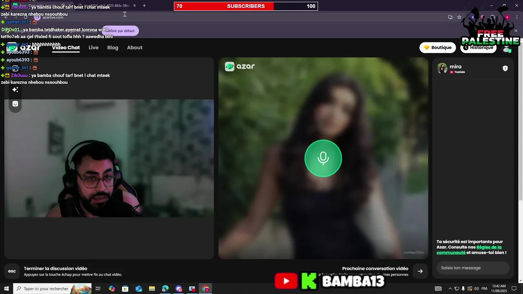The width and height of the screenshot is (523, 294).
Task: Dismiss the browser infobar with its X
Action: [x=516, y=31]
